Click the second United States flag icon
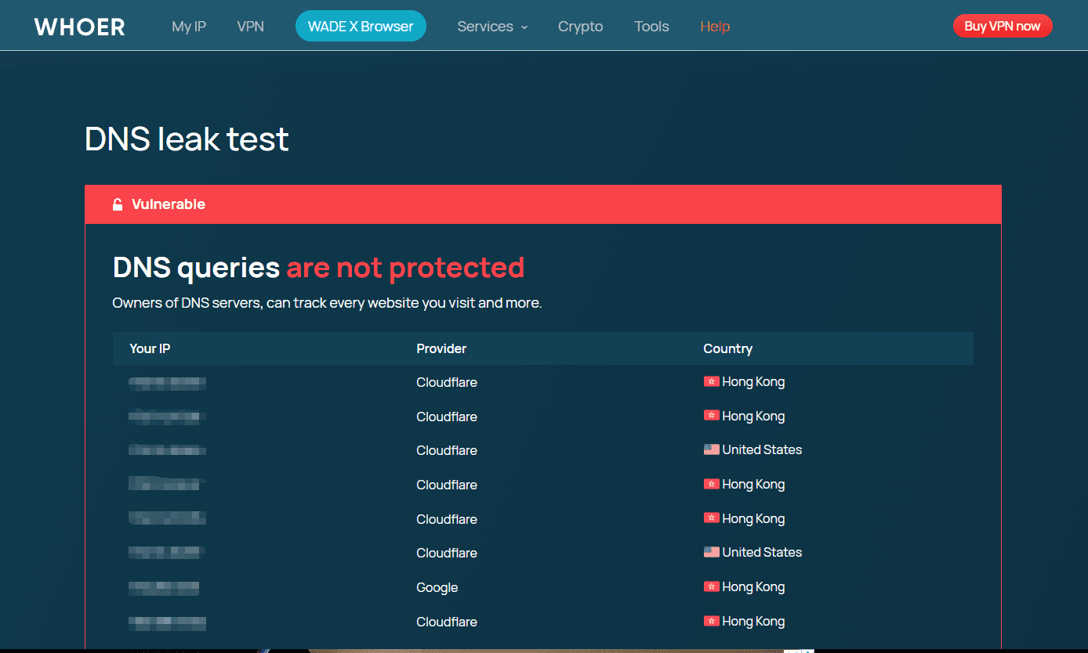Viewport: 1088px width, 653px height. 711,552
